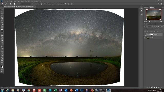Screen dimensions: 164x92
Task: Select the Crop tool
Action: point(2,18)
